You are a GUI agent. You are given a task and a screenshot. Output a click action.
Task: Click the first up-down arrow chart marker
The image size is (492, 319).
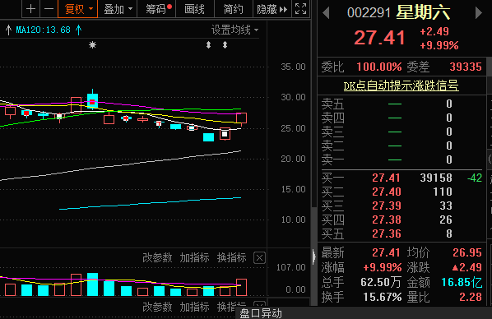point(208,45)
